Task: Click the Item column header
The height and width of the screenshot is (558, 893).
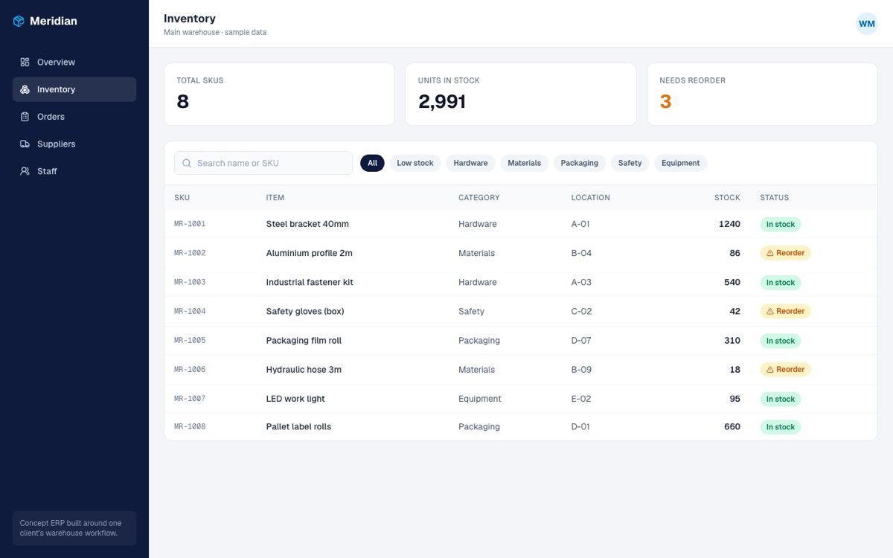Action: click(275, 198)
